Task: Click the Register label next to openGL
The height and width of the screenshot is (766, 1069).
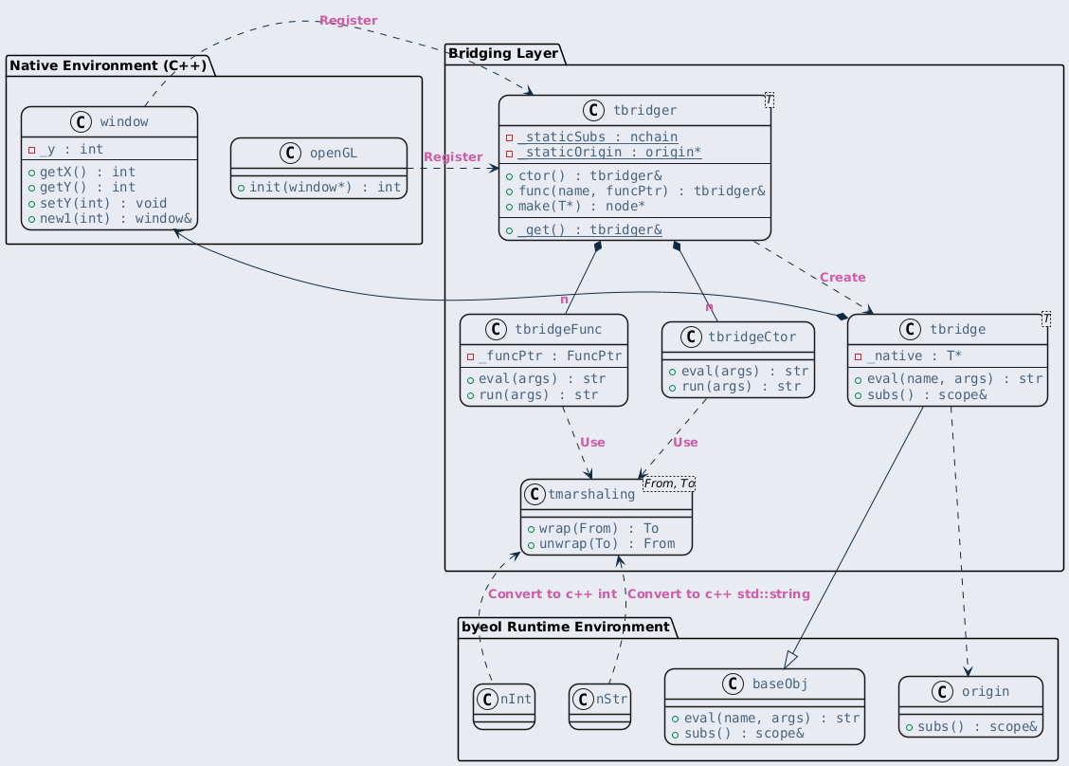Action: pos(453,156)
